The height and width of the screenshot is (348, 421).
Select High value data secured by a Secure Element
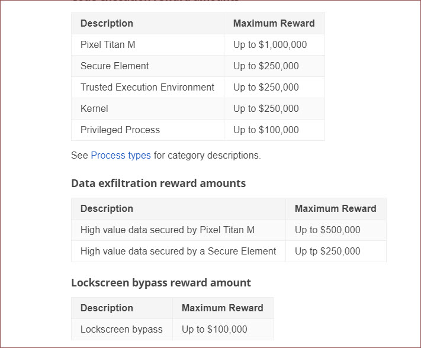(178, 252)
